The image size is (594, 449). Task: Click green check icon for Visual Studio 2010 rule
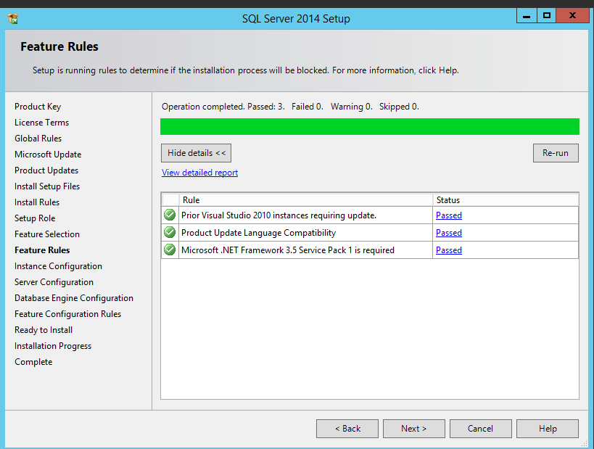click(170, 215)
